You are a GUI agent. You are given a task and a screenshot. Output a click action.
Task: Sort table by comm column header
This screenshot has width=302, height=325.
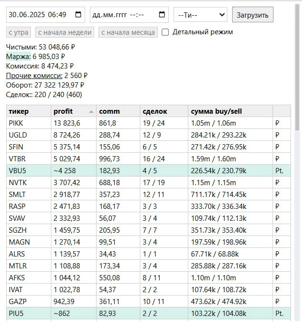tap(118, 111)
